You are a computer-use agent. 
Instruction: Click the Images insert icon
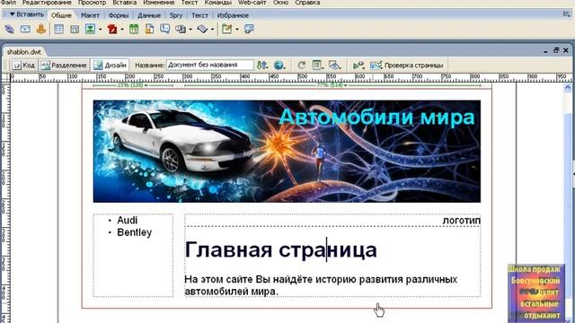pyautogui.click(x=90, y=29)
